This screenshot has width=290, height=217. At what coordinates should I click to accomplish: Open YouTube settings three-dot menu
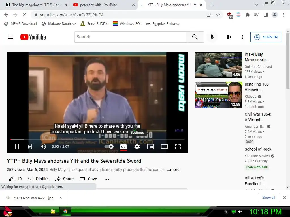242,37
